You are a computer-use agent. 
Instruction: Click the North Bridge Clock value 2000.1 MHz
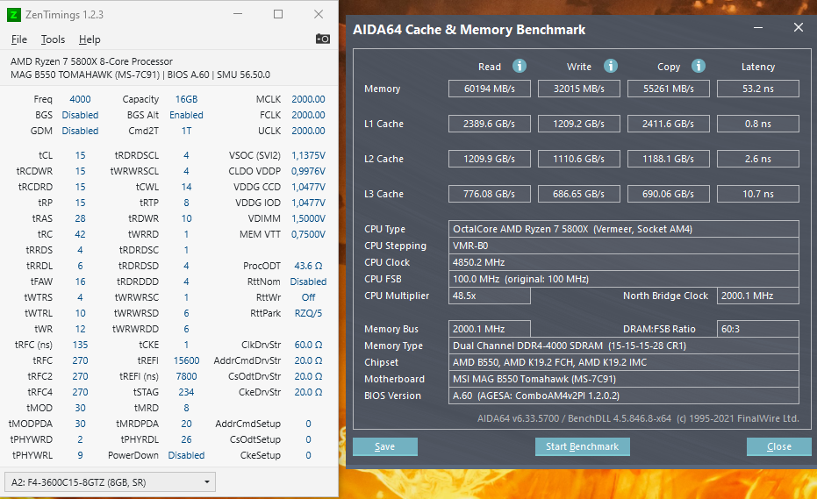tap(758, 296)
